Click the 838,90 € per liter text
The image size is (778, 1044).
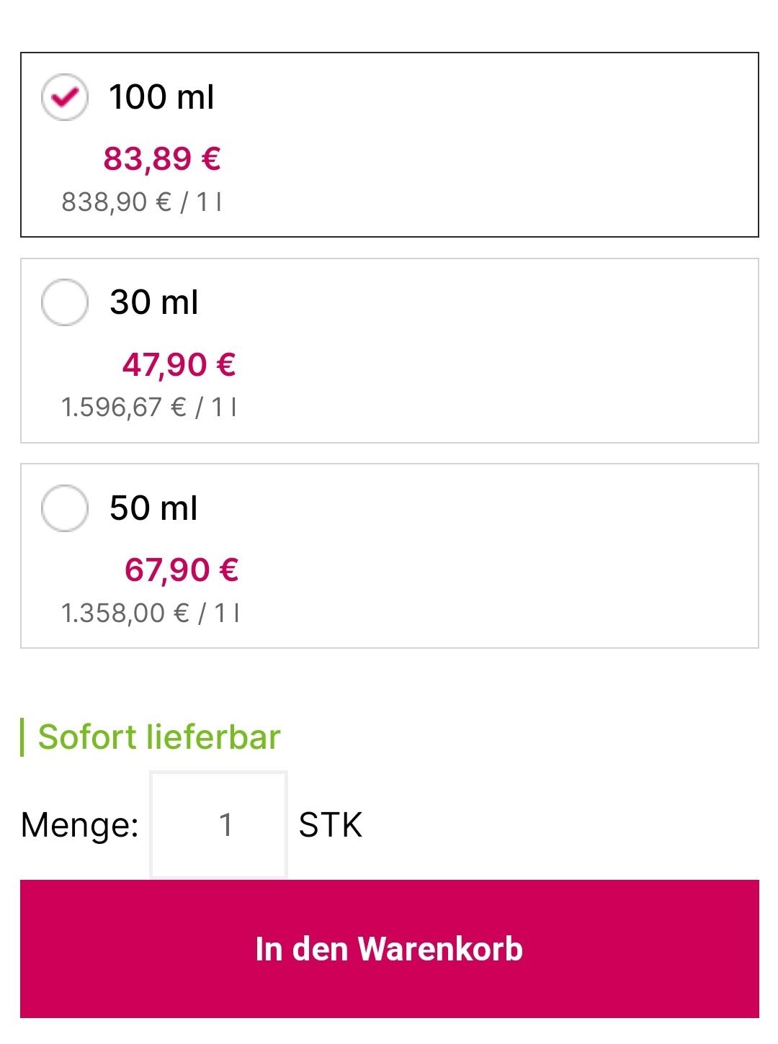click(x=142, y=202)
